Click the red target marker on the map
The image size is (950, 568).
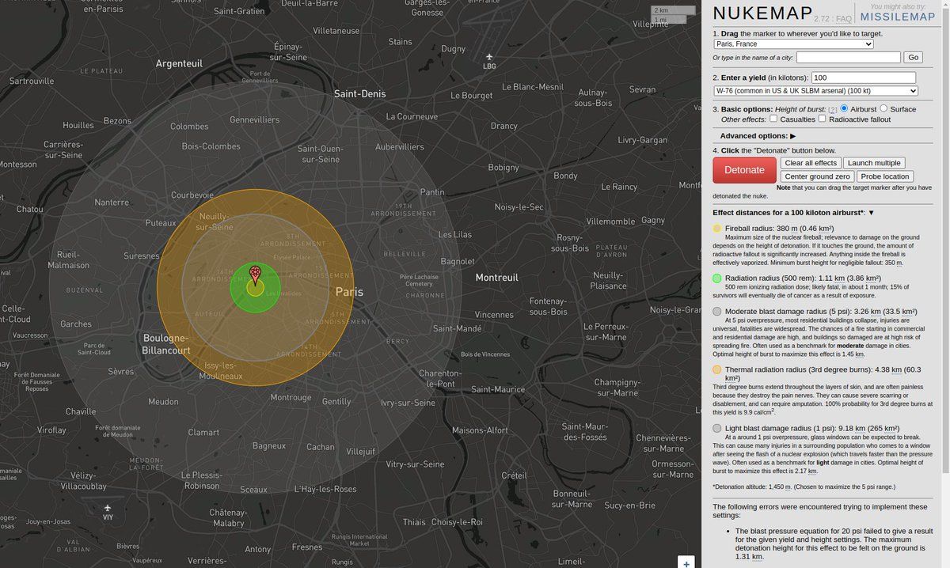[x=255, y=274]
